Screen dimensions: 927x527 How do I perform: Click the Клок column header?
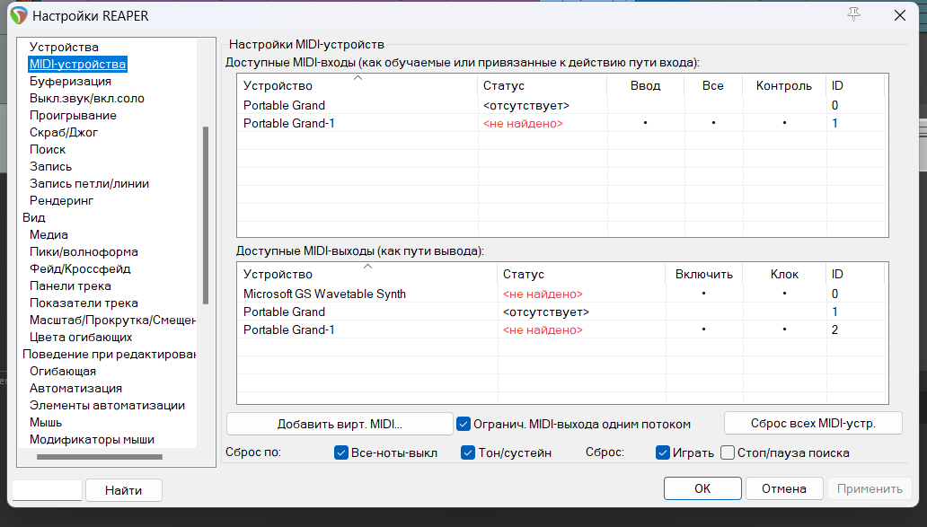coord(784,274)
